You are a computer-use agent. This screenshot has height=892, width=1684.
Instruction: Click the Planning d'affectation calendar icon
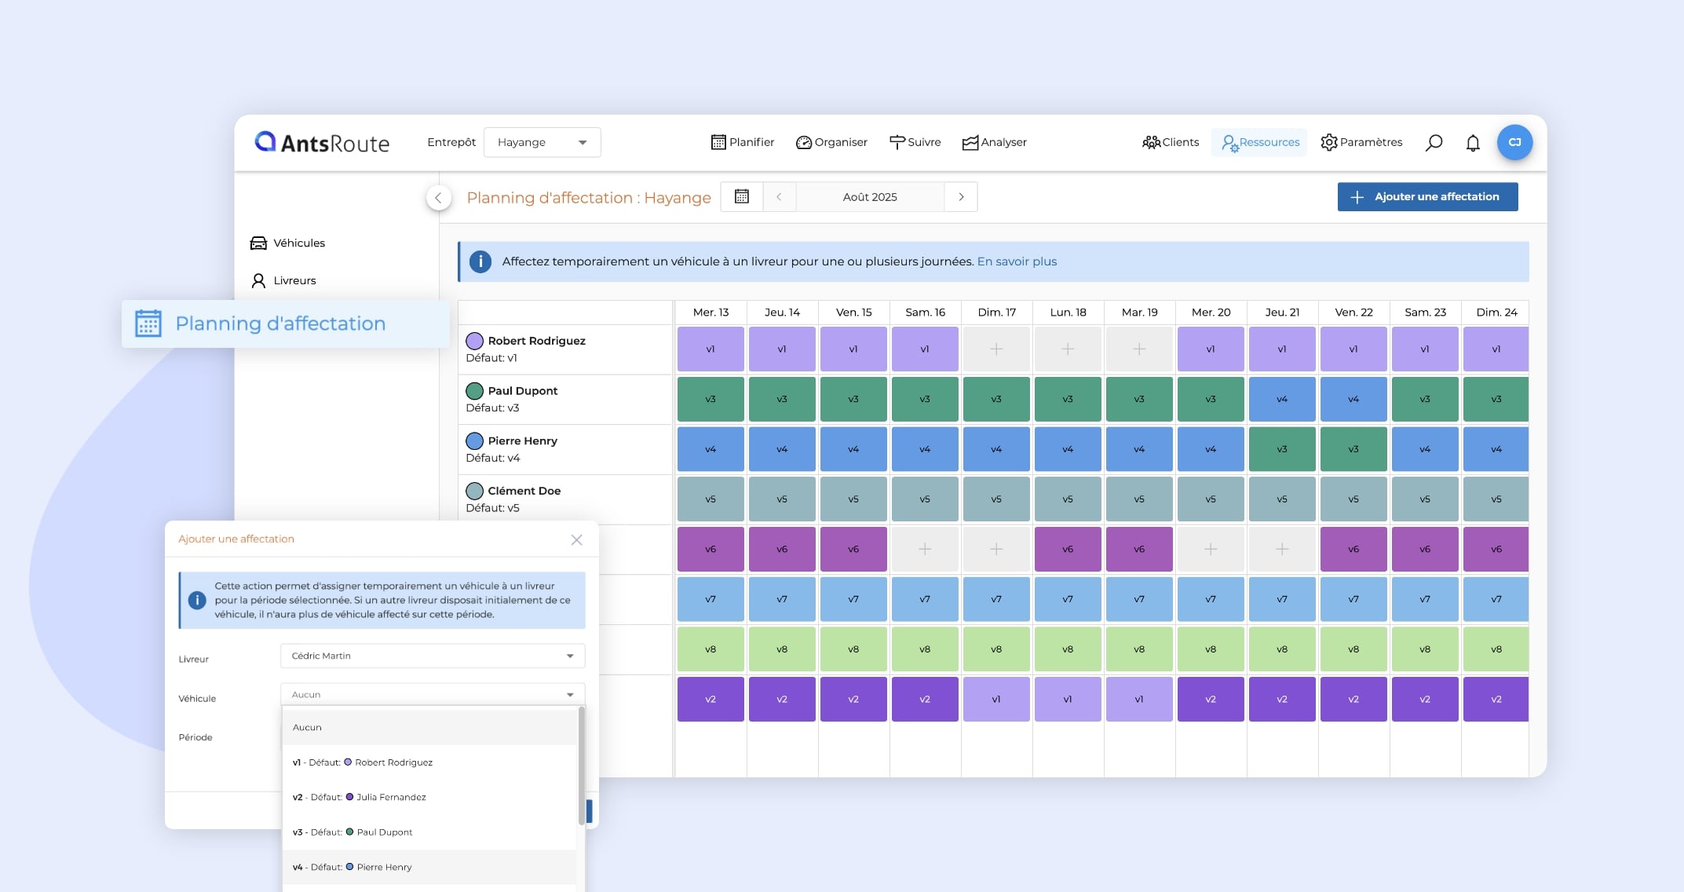148,323
